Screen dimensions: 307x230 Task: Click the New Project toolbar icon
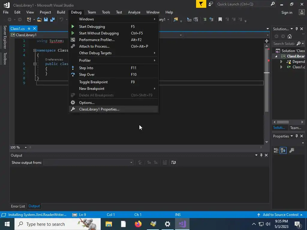[x=29, y=19]
